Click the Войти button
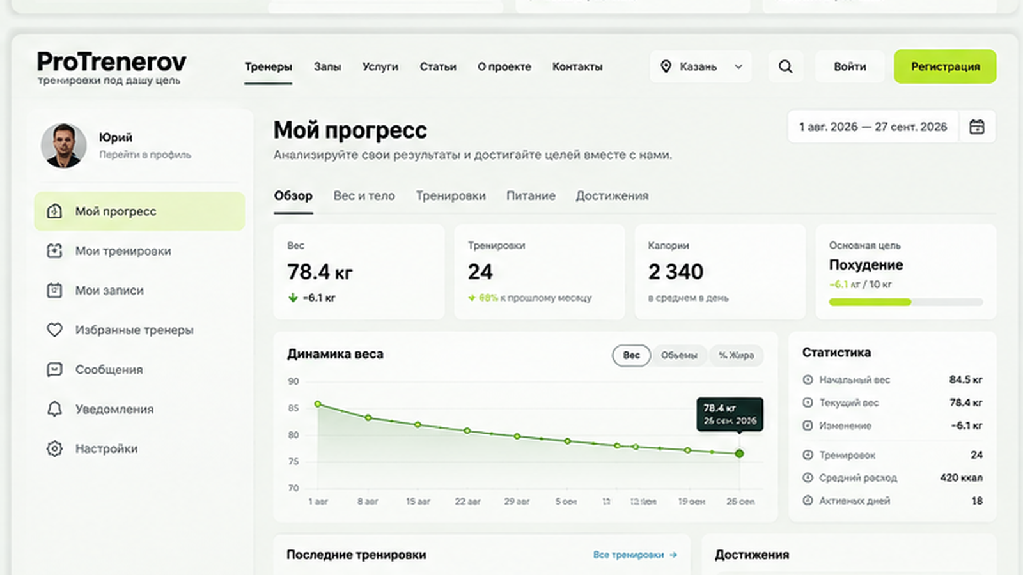The width and height of the screenshot is (1023, 575). click(850, 66)
